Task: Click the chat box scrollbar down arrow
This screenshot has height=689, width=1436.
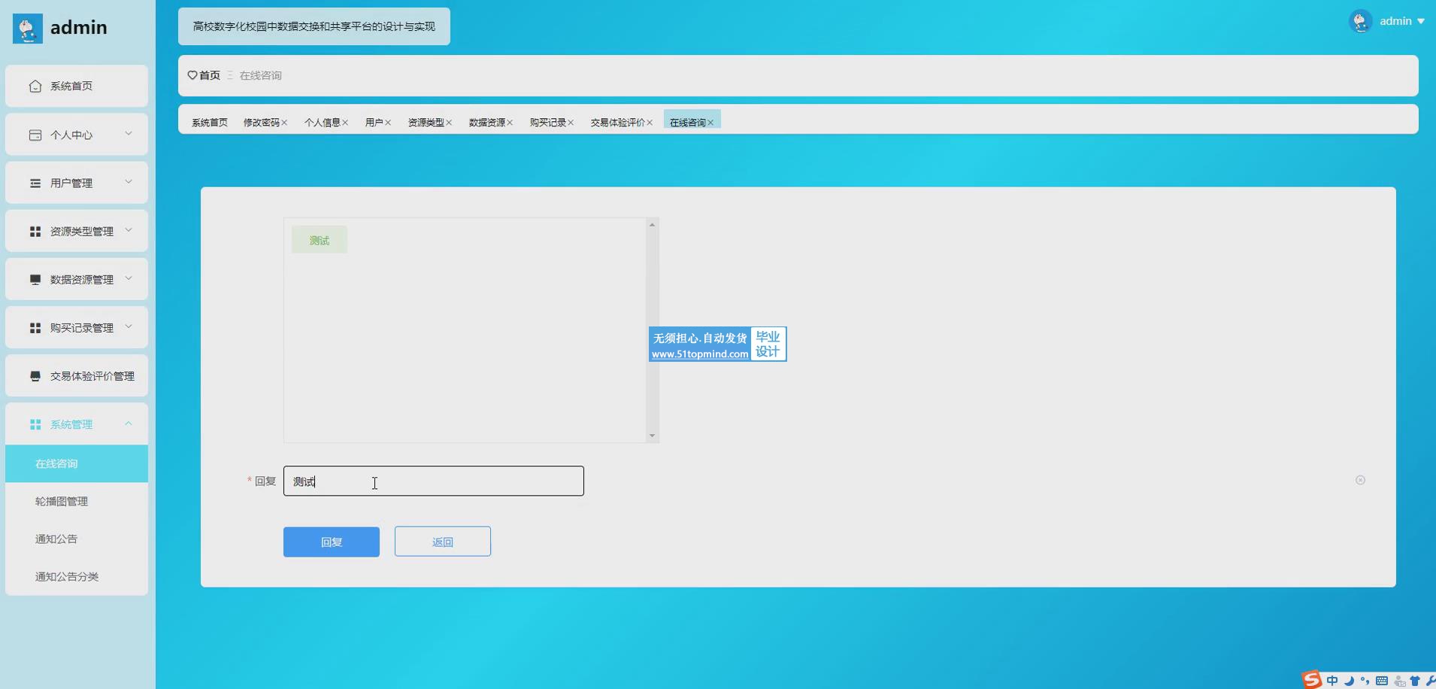Action: [652, 436]
